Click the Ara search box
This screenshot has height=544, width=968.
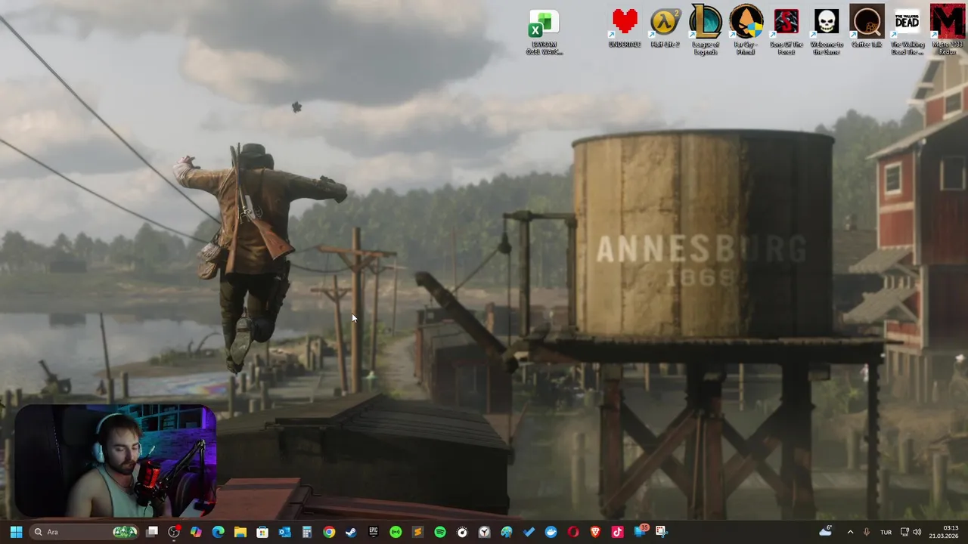click(x=85, y=532)
